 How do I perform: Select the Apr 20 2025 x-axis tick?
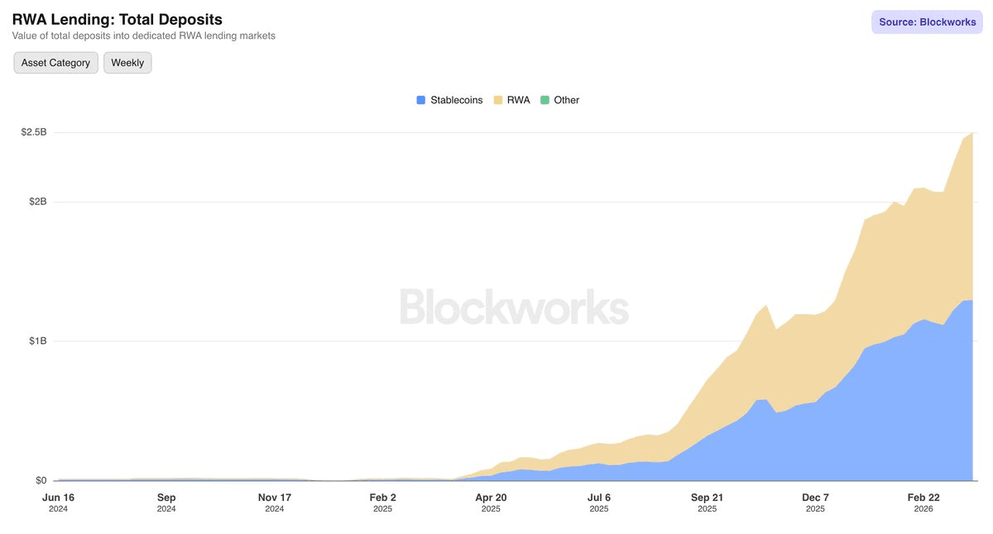click(x=491, y=502)
